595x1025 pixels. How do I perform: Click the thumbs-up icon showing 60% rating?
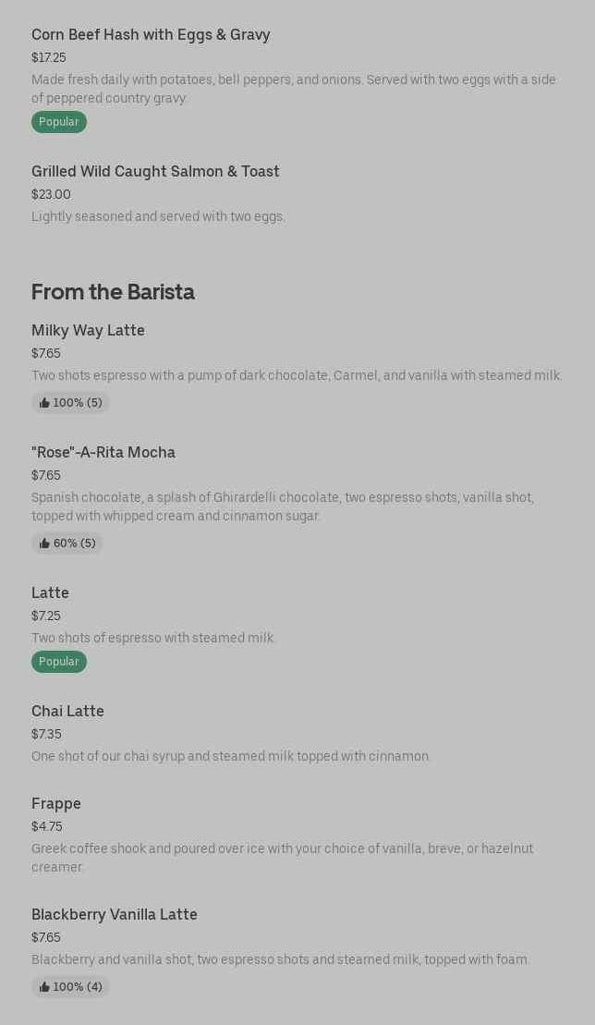(x=44, y=543)
